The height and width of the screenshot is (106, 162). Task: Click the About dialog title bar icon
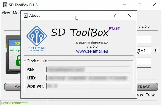[25, 15]
